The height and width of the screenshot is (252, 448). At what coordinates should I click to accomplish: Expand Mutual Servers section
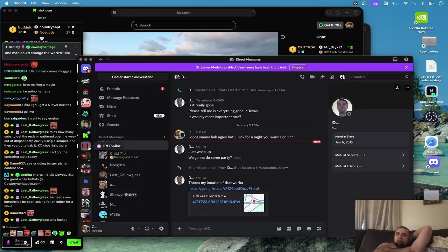[x=370, y=155]
